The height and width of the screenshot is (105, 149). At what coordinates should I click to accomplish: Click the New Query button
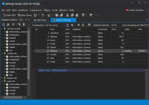coord(25,15)
